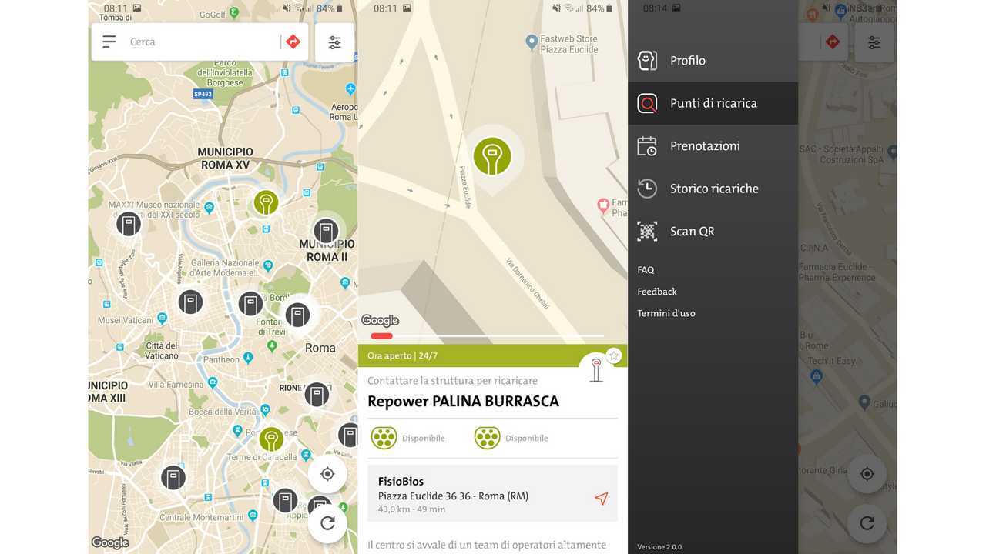Viewport: 986px width, 554px height.
Task: Open the filter settings on the left map
Action: point(334,42)
